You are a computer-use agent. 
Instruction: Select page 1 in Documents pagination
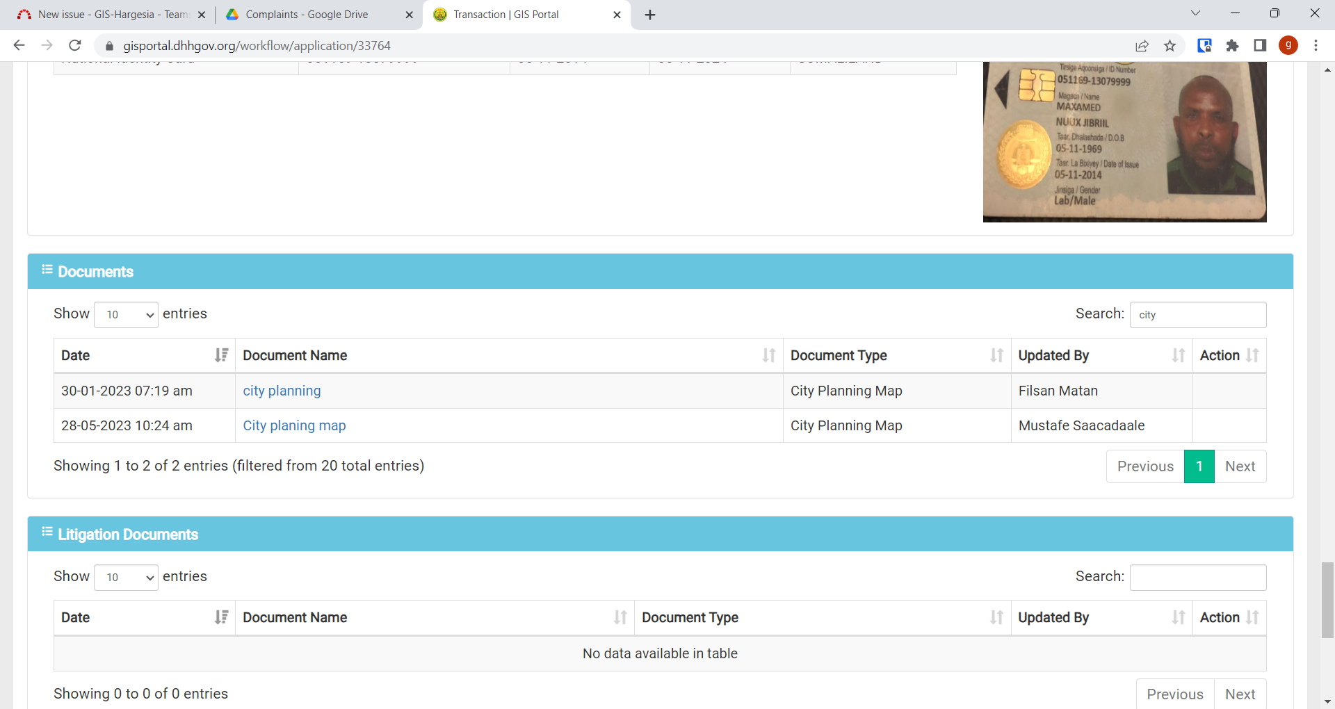coord(1199,466)
